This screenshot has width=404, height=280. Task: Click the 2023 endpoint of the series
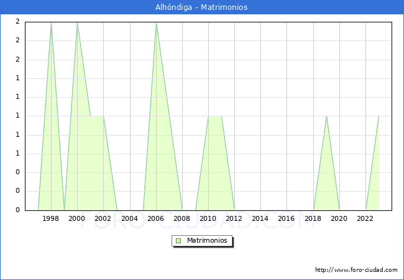point(379,116)
